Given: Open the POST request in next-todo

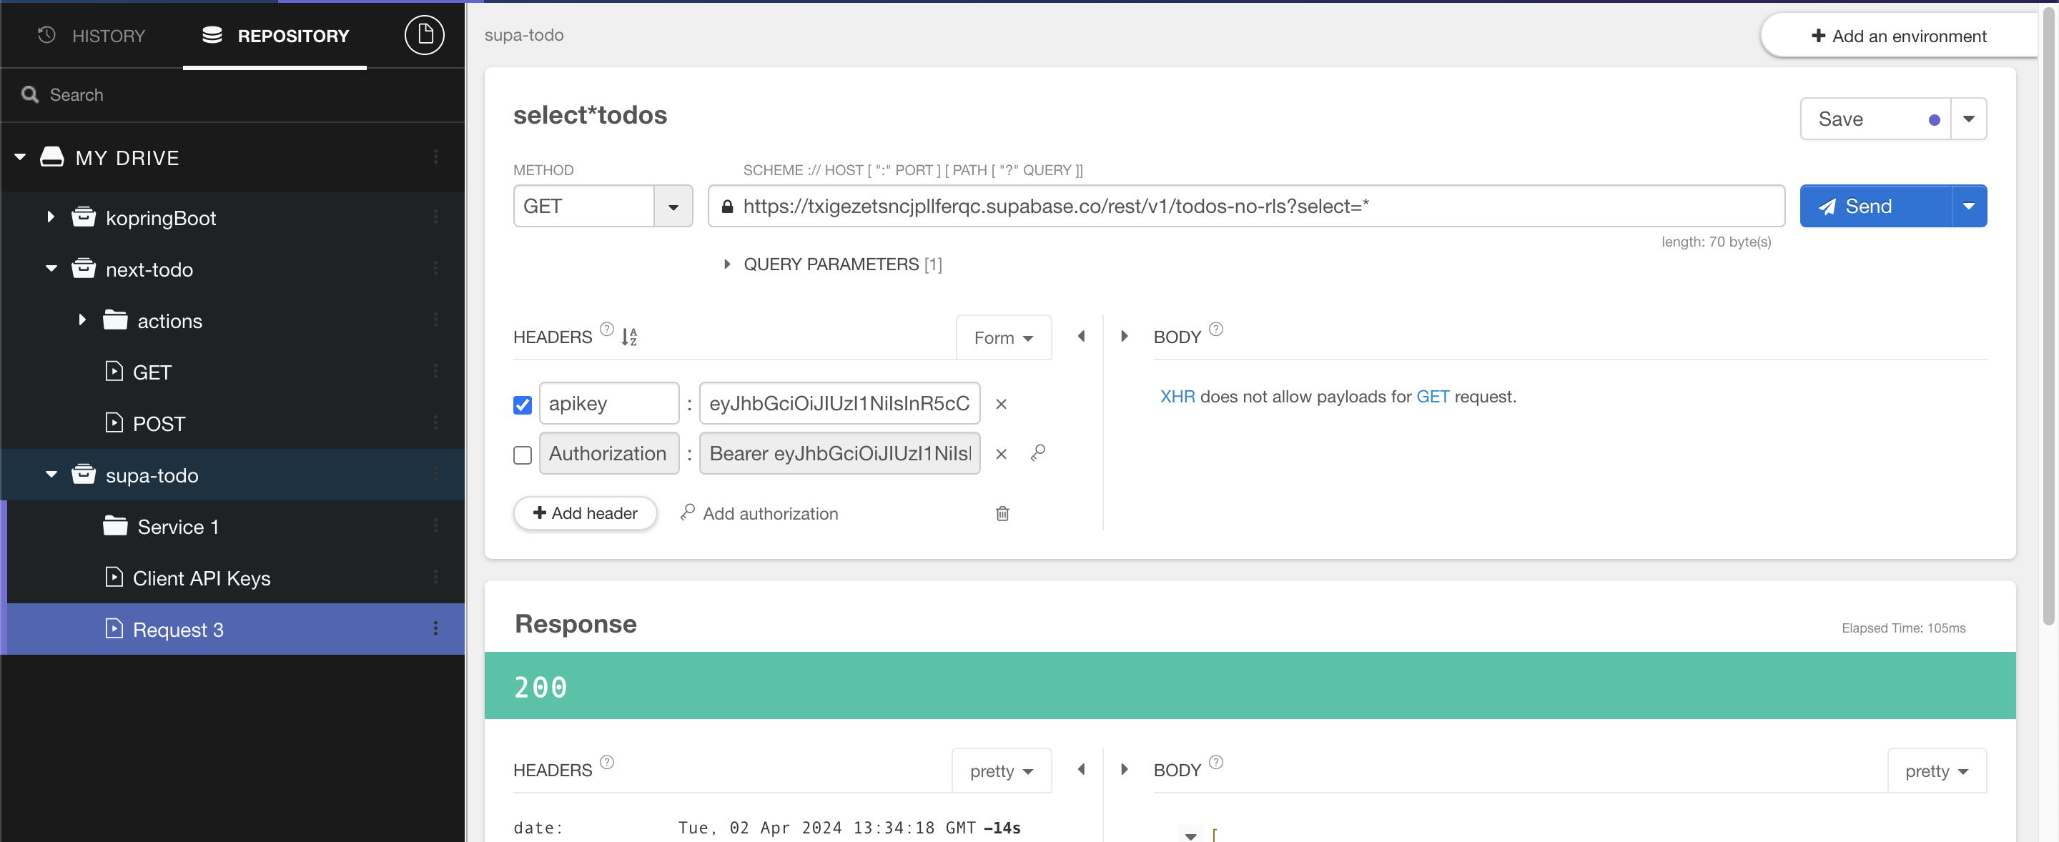Looking at the screenshot, I should pos(158,423).
